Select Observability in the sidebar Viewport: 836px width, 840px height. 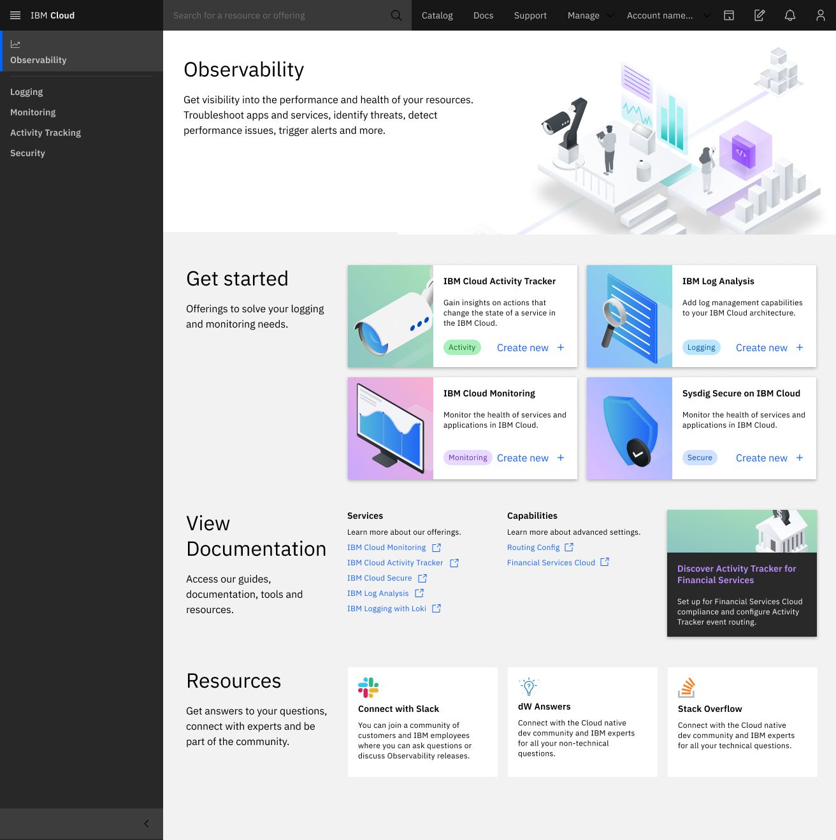(x=82, y=51)
